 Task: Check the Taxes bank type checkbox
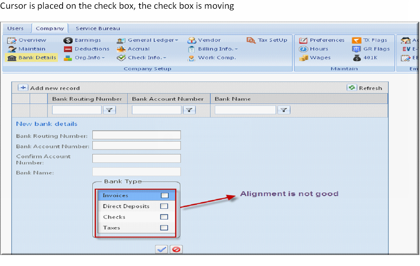click(x=164, y=227)
